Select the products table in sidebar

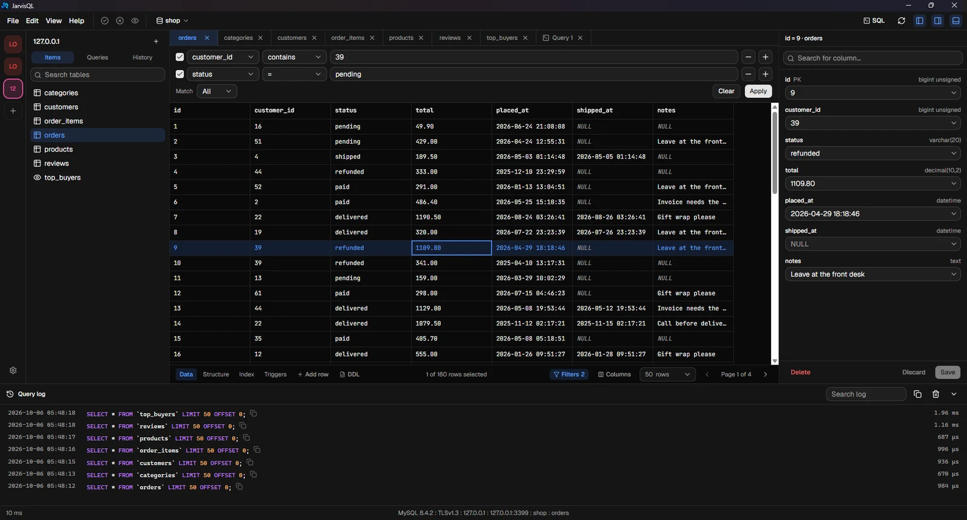point(97,149)
